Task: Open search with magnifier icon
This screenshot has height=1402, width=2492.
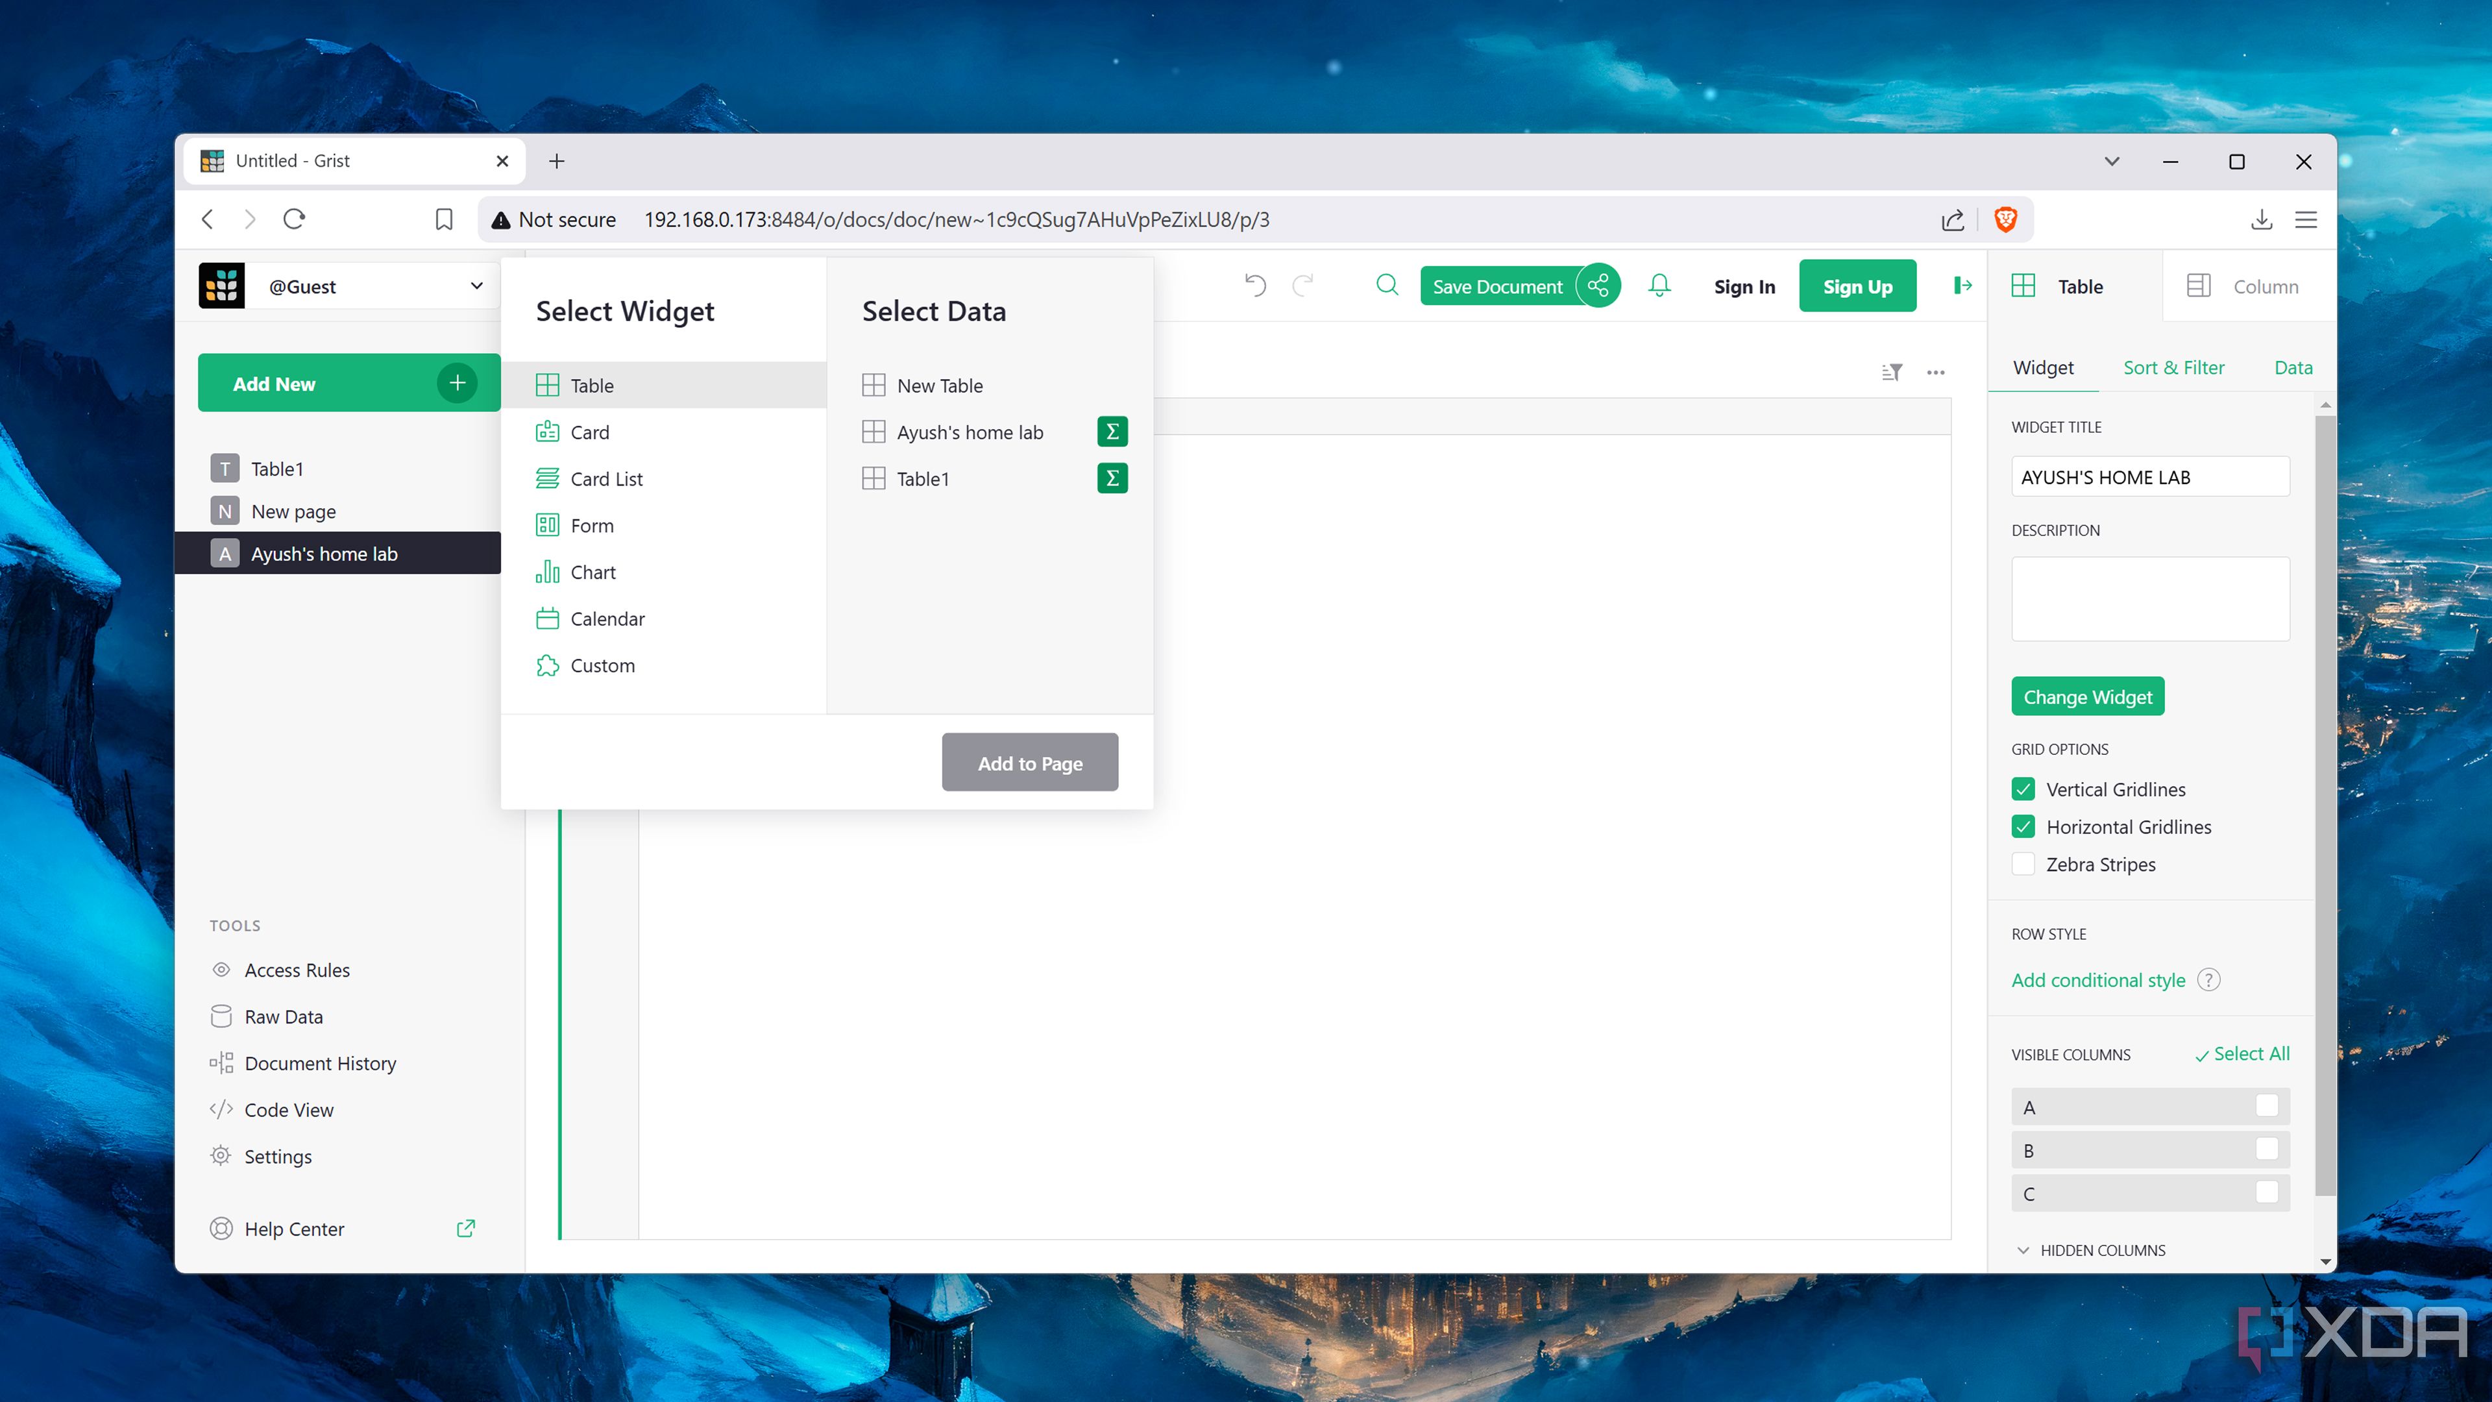Action: pos(1387,284)
